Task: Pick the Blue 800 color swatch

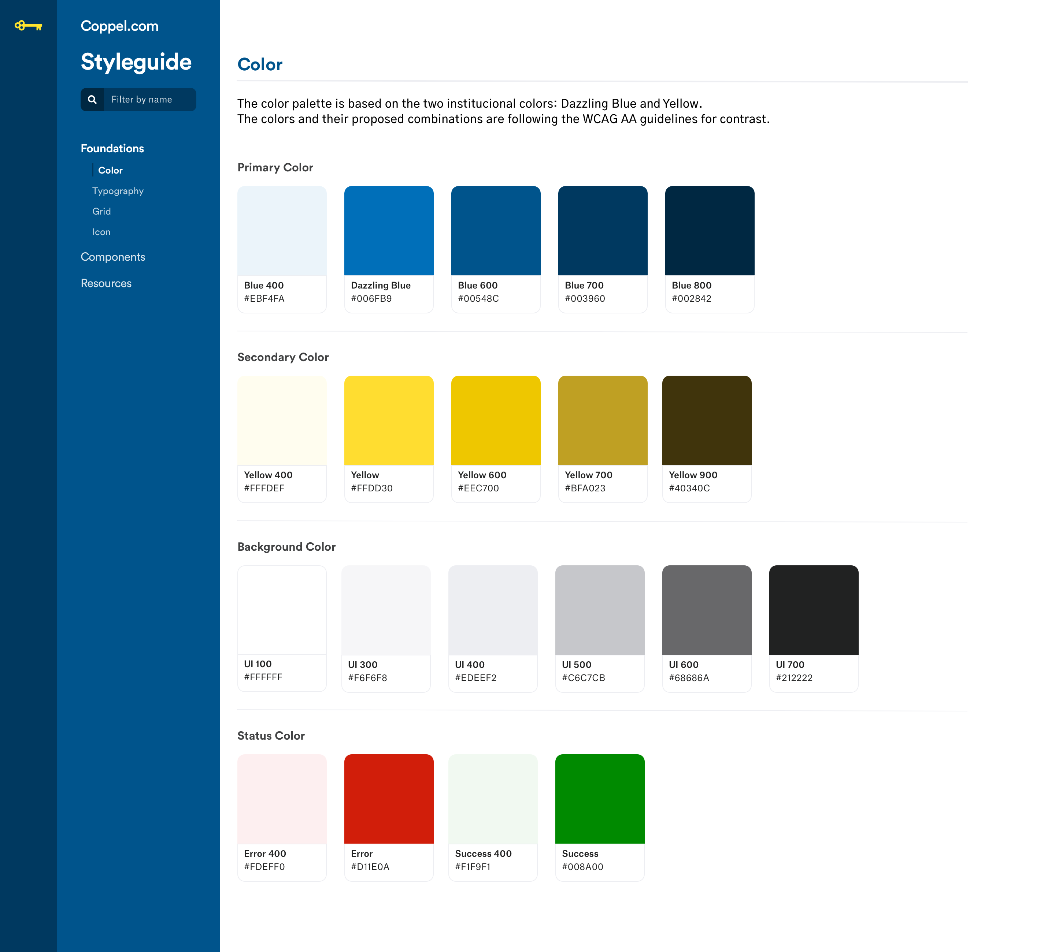Action: [x=709, y=231]
